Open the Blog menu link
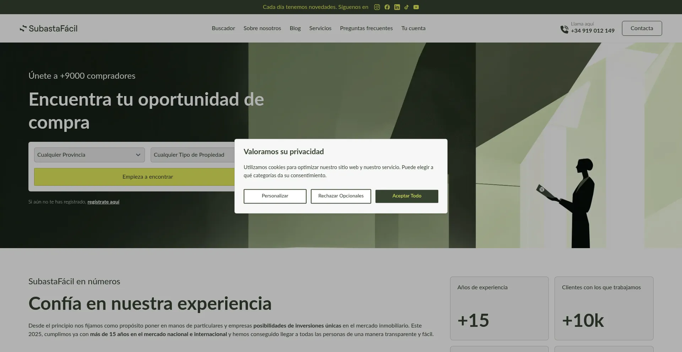This screenshot has height=352, width=682. [x=295, y=28]
